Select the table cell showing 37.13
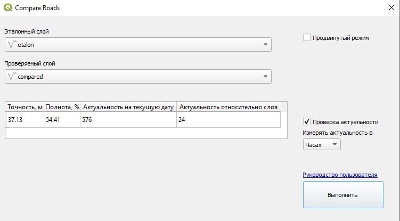 tap(25, 120)
